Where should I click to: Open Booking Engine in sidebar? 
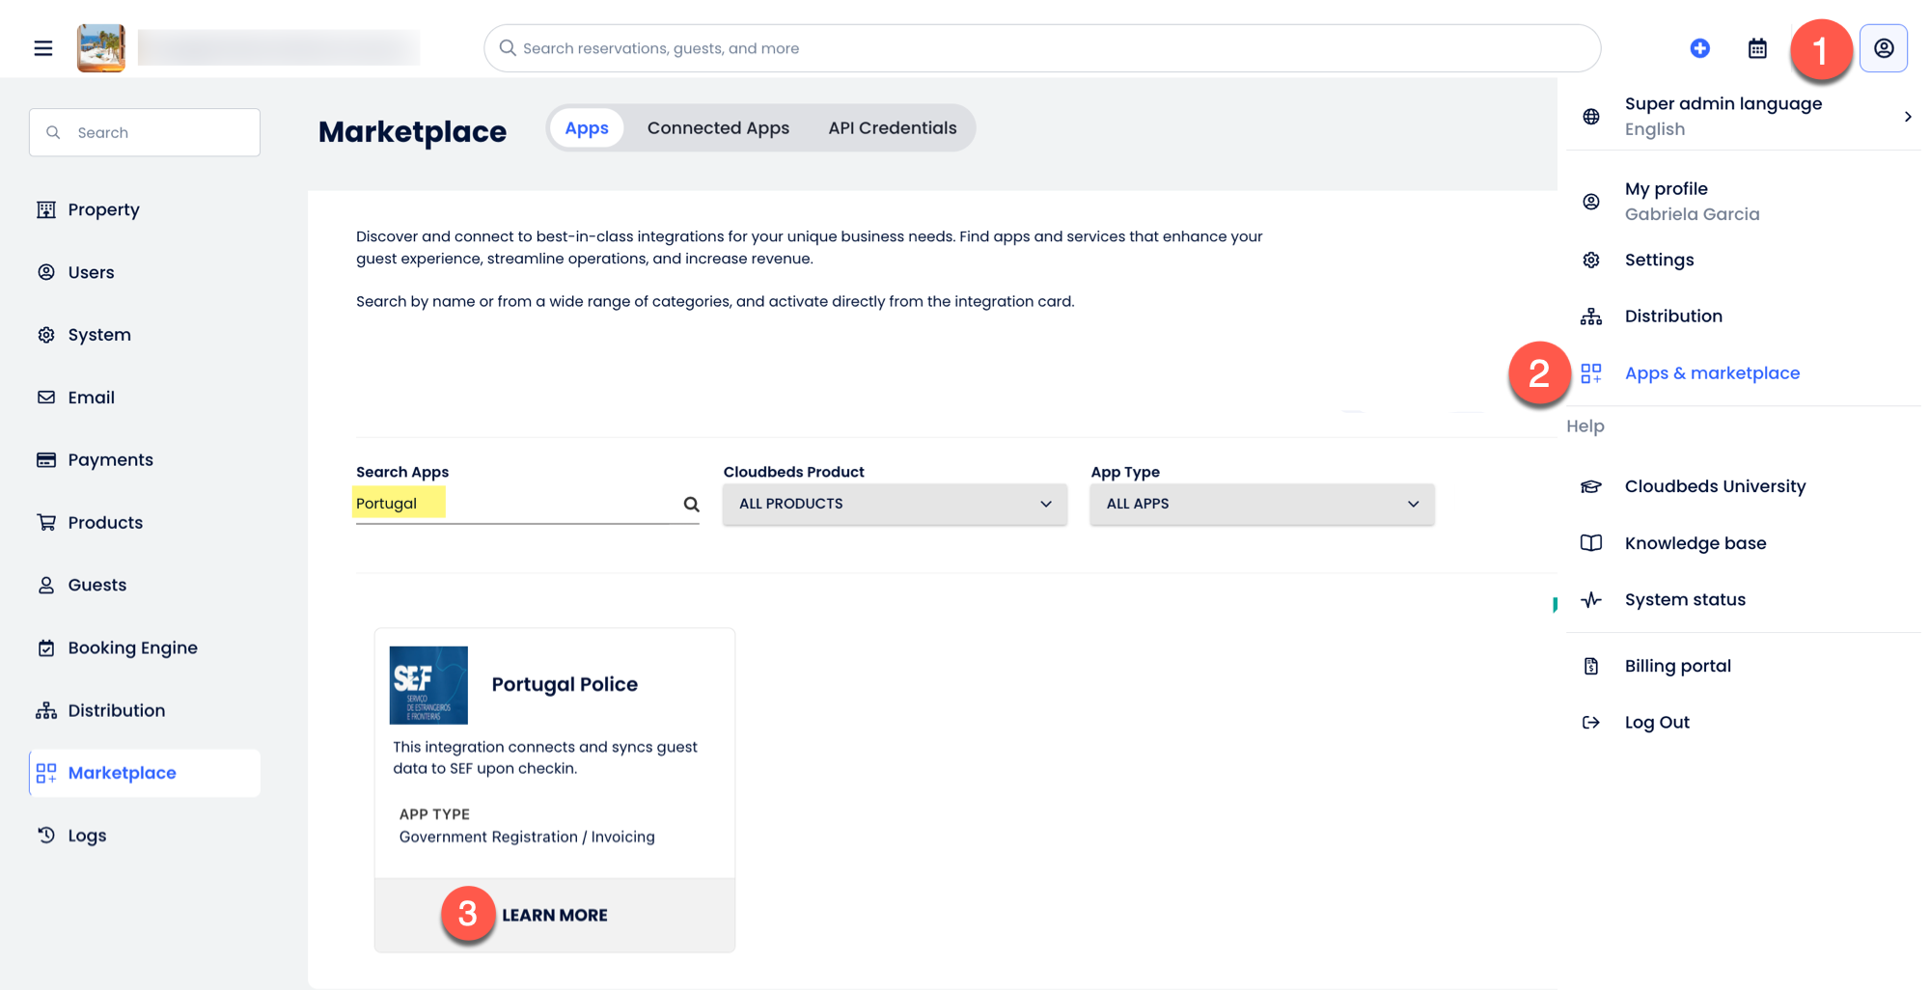pos(132,647)
